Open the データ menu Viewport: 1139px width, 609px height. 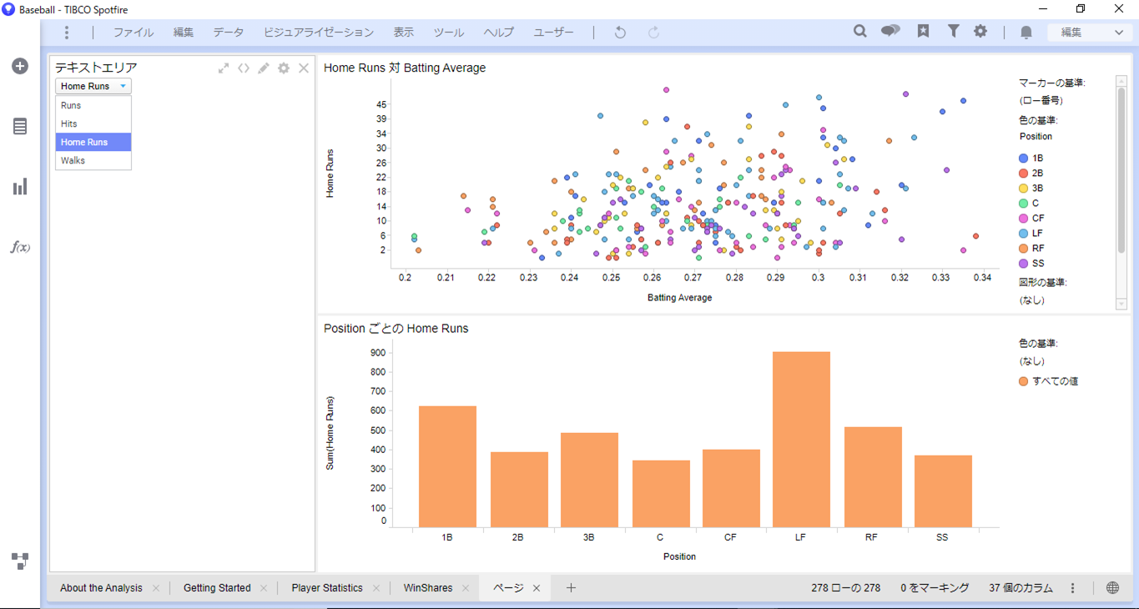coord(229,33)
